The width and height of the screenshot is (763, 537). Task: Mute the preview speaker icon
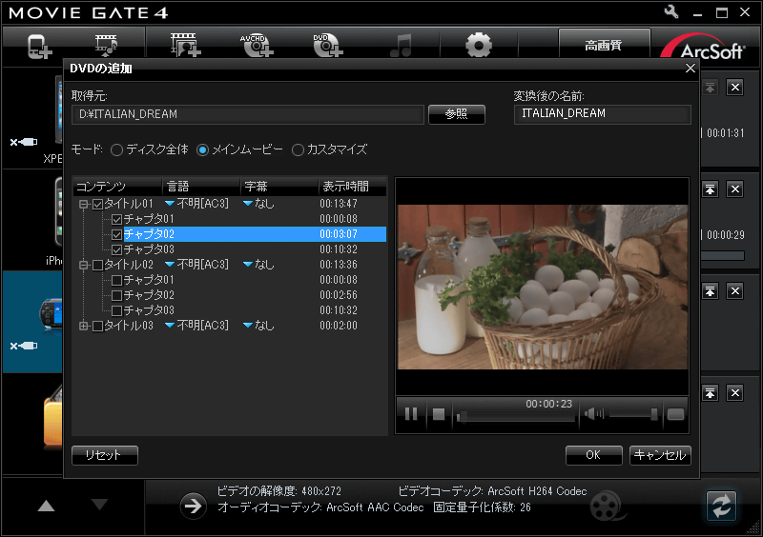tap(594, 414)
